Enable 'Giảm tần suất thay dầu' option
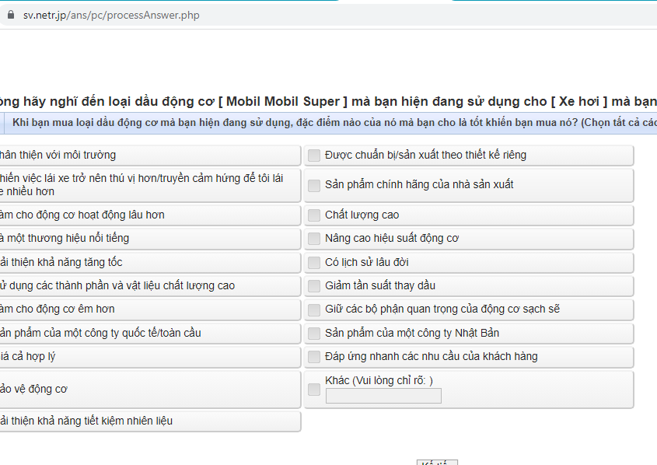This screenshot has height=465, width=657. click(x=314, y=286)
